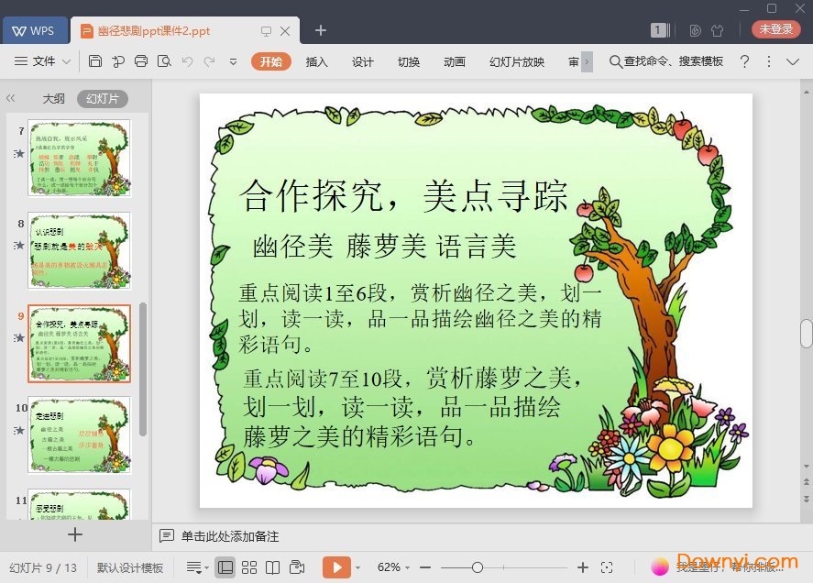The width and height of the screenshot is (813, 583).
Task: Click 单击此处添加备注 to add notes
Action: pos(229,536)
